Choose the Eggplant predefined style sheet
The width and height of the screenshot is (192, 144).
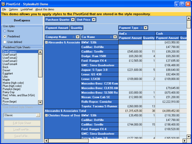[8, 73]
